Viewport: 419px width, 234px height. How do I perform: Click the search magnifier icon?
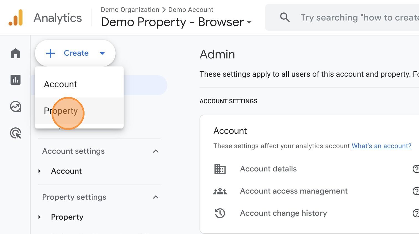coord(285,17)
